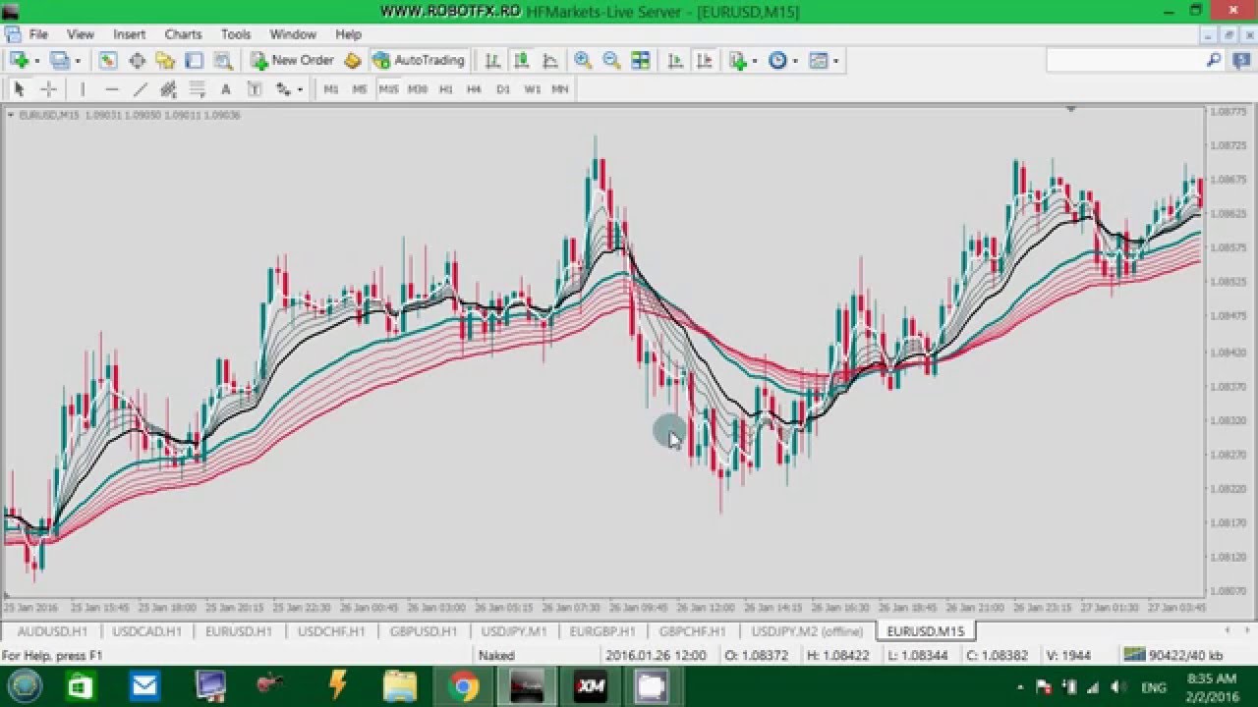
Task: Open the Market Watch panel icon
Action: point(108,60)
